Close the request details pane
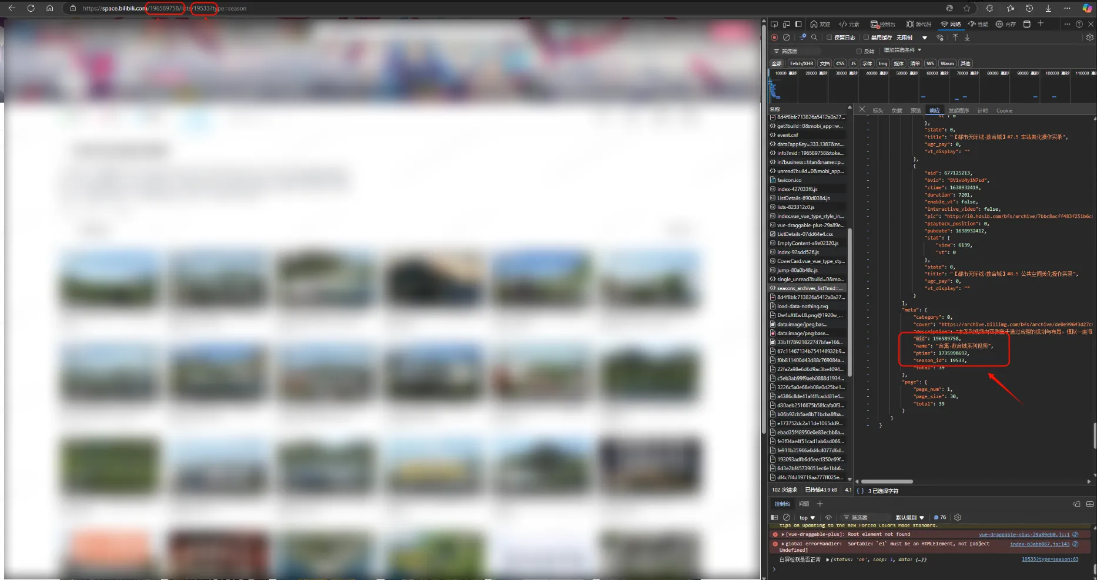1097x580 pixels. [862, 110]
